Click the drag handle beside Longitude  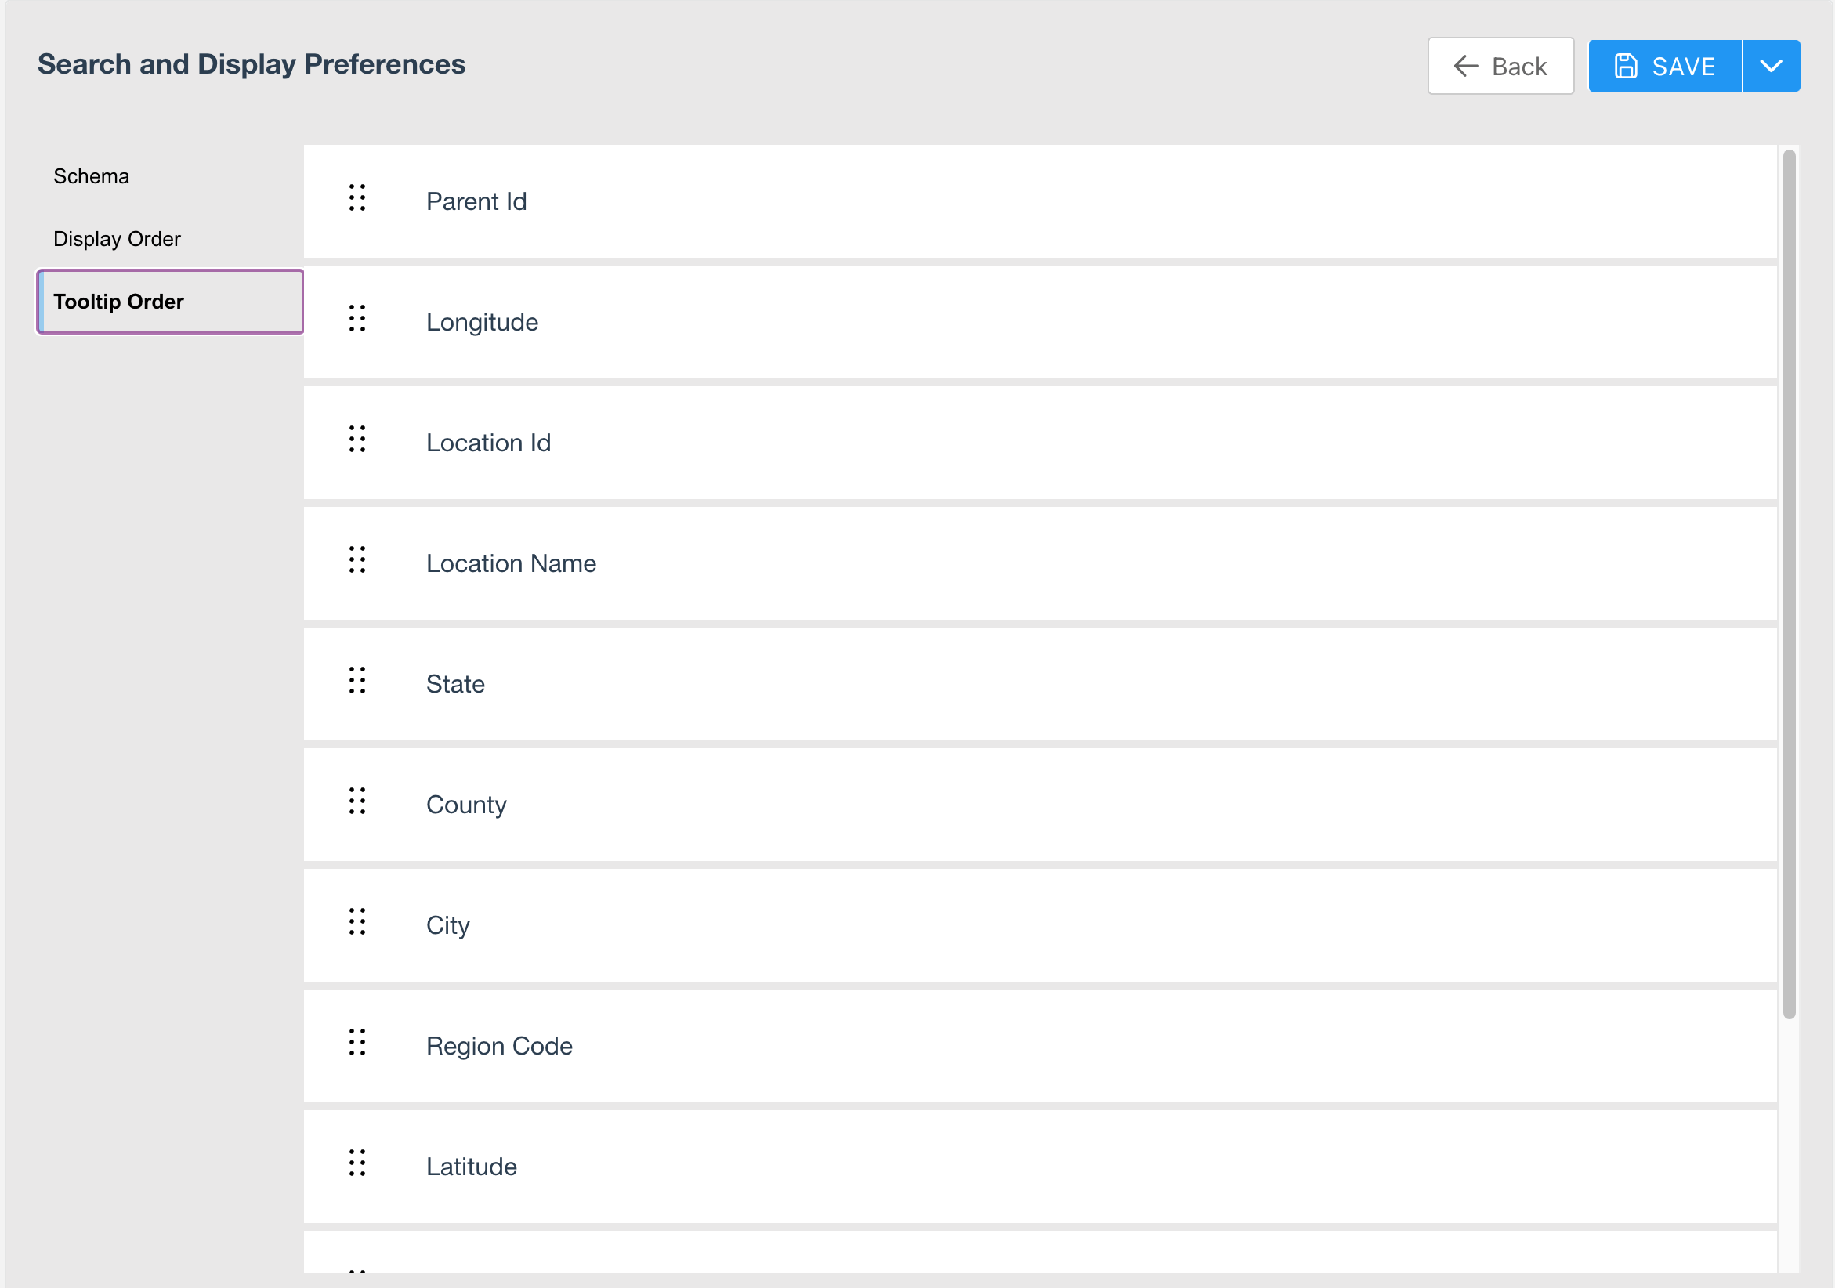click(357, 318)
